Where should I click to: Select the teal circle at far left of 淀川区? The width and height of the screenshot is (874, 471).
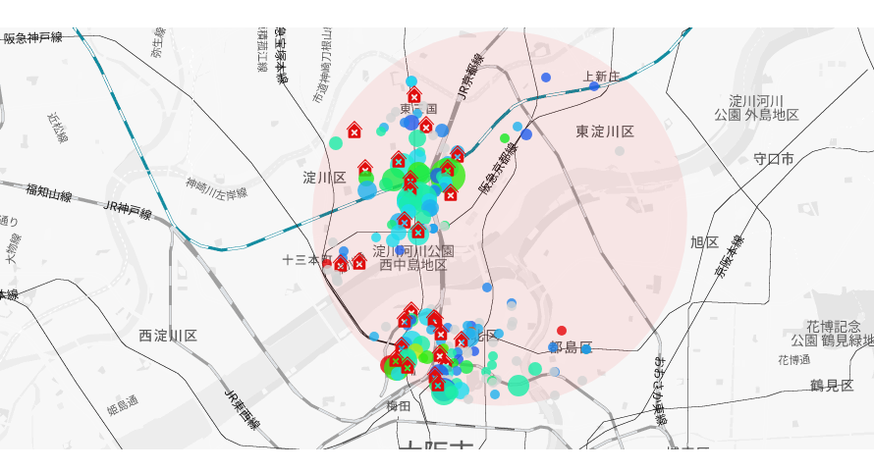(x=336, y=143)
